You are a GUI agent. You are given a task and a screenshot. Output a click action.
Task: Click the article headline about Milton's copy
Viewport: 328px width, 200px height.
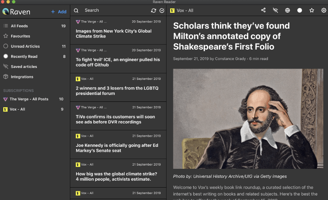[231, 36]
